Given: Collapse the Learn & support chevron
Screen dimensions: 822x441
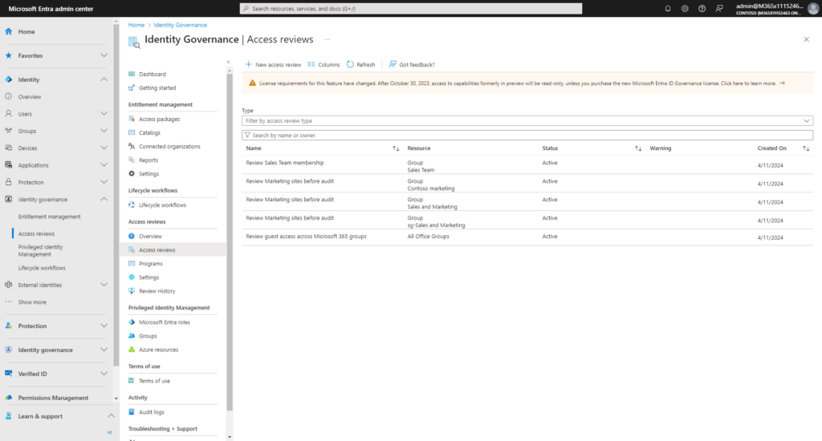Looking at the screenshot, I should coord(111,416).
